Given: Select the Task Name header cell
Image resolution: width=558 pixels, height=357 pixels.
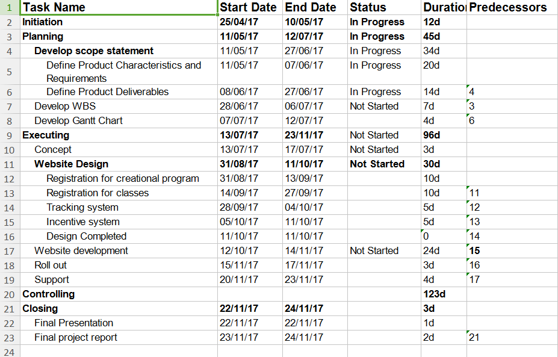Looking at the screenshot, I should point(119,7).
